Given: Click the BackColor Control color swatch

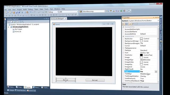Looking at the screenshot, I should tap(141, 39).
